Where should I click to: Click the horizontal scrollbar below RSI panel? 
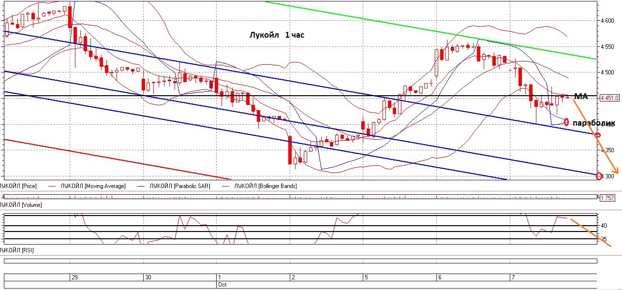[x=300, y=261]
